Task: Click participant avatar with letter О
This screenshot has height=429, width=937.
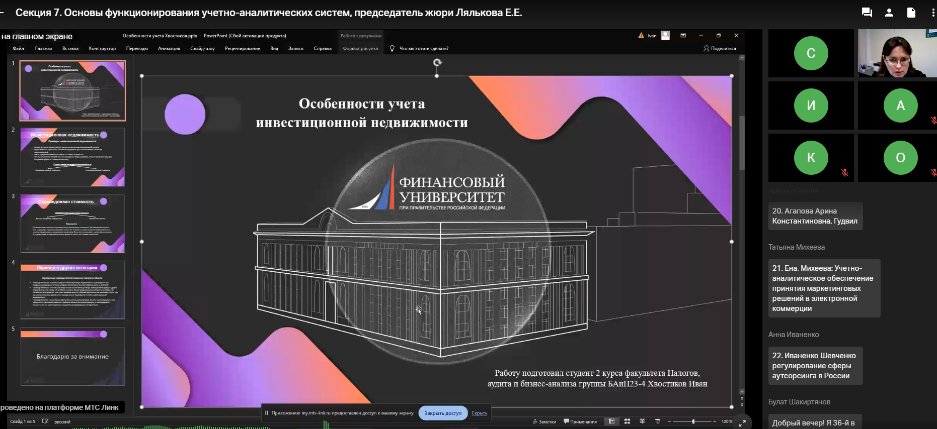Action: click(900, 158)
